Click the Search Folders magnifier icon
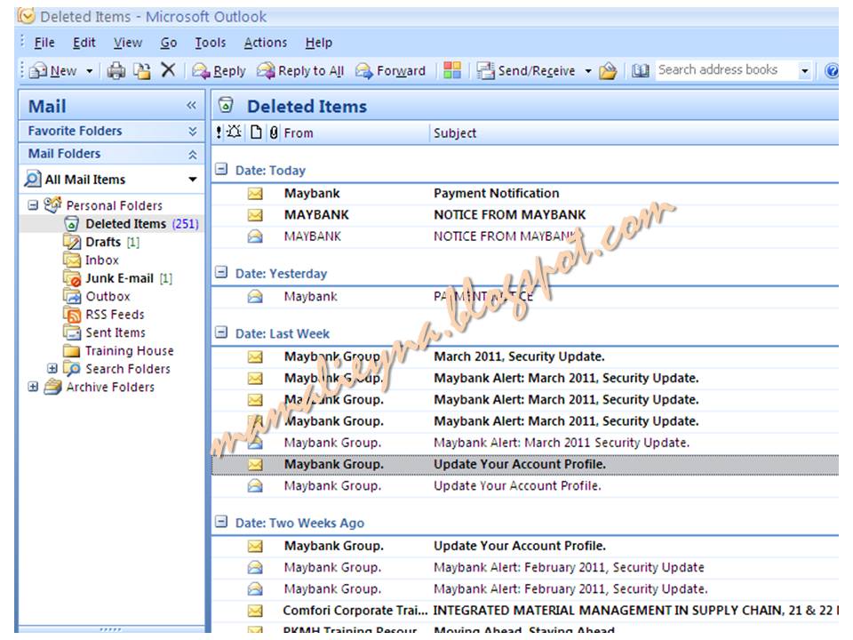Image resolution: width=853 pixels, height=640 pixels. tap(72, 368)
